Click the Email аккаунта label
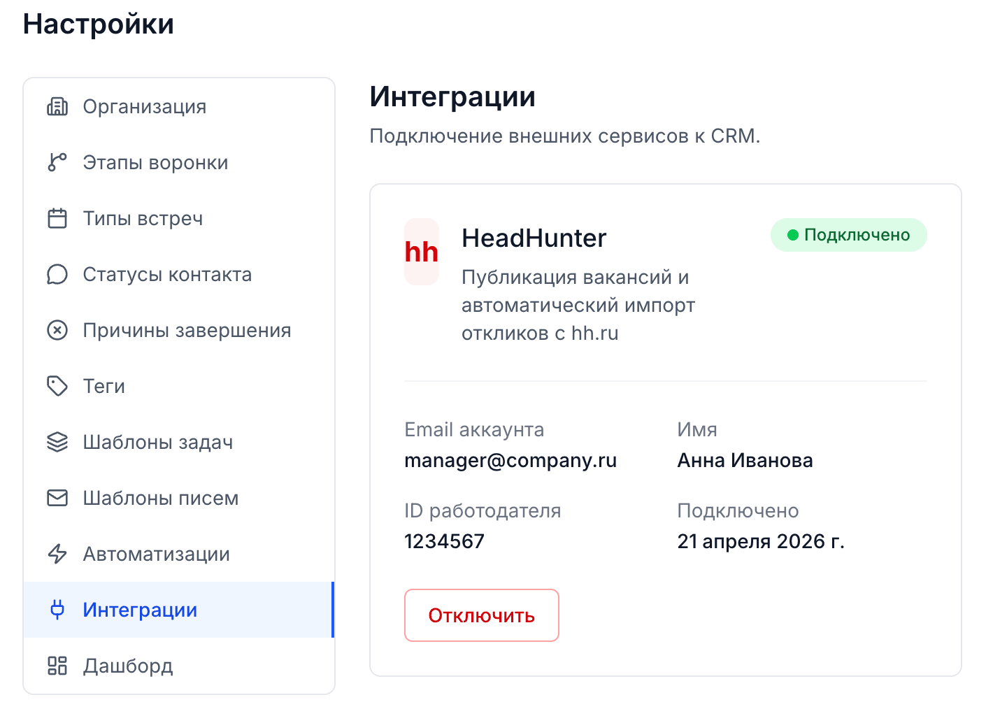Viewport: 986px width, 702px height. pyautogui.click(x=474, y=430)
